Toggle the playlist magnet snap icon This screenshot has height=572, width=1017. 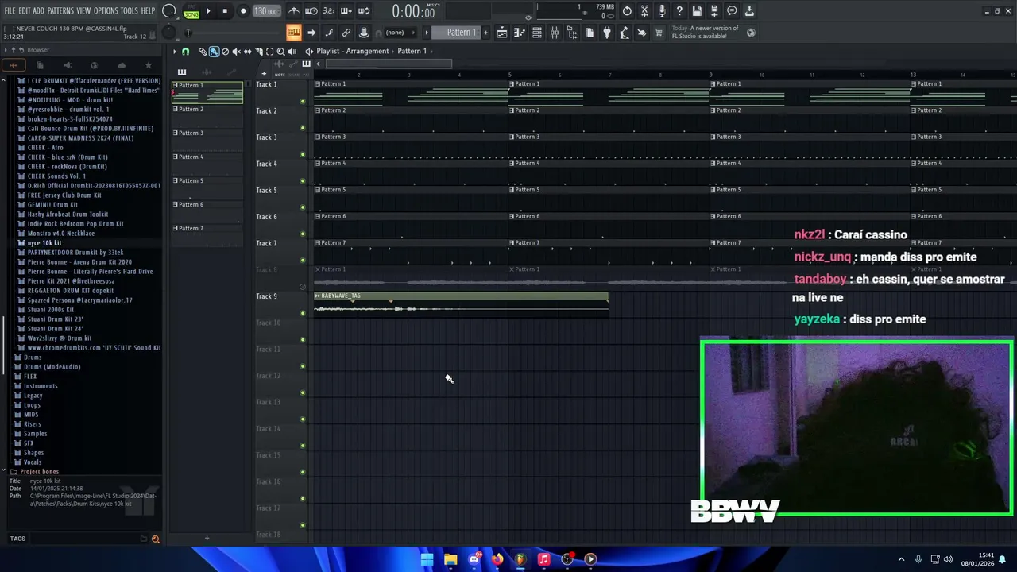(x=185, y=52)
